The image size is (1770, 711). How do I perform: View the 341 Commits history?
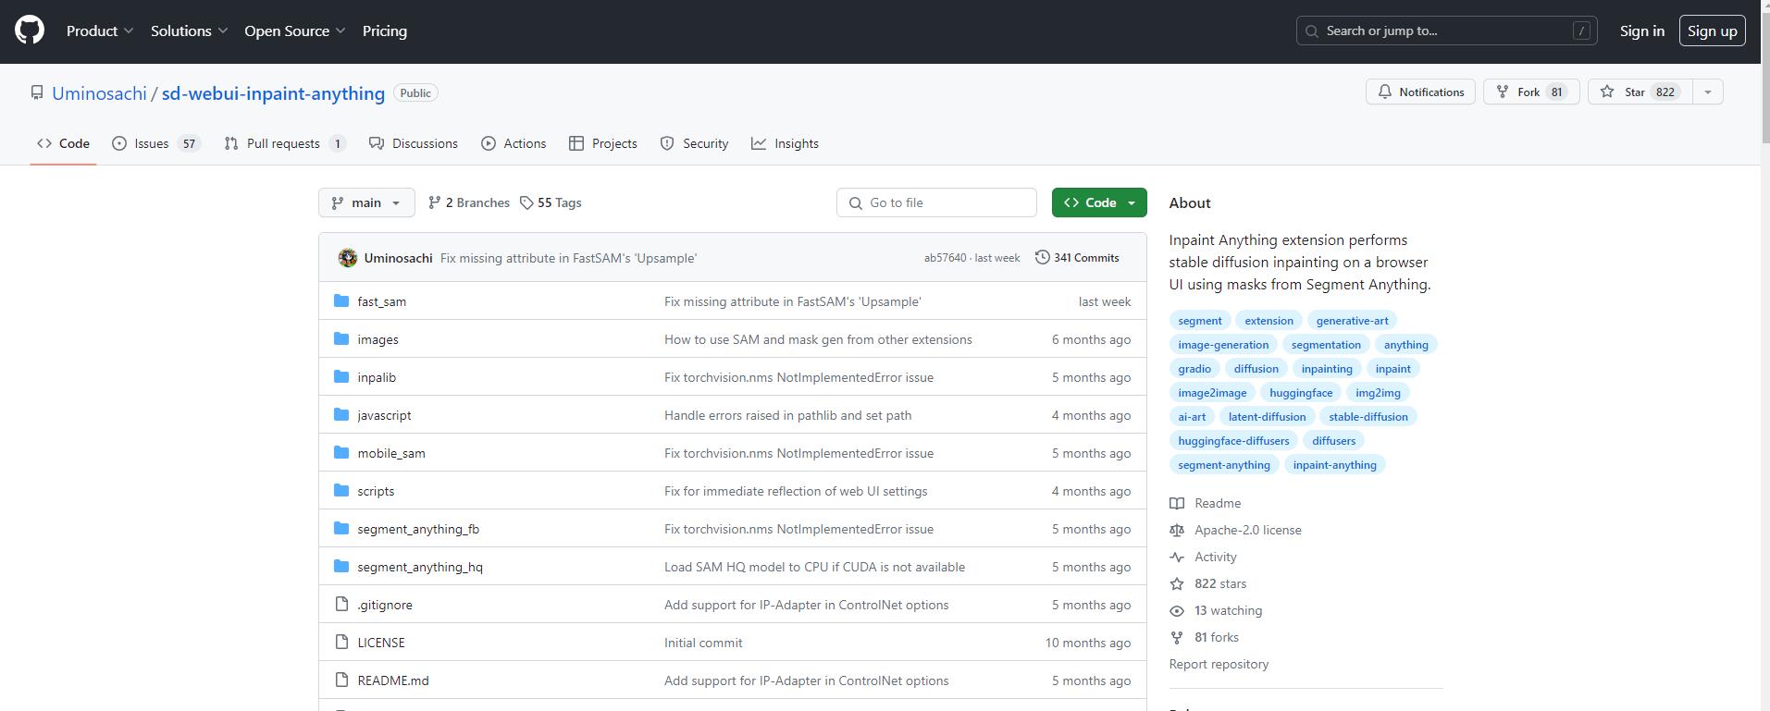point(1077,257)
